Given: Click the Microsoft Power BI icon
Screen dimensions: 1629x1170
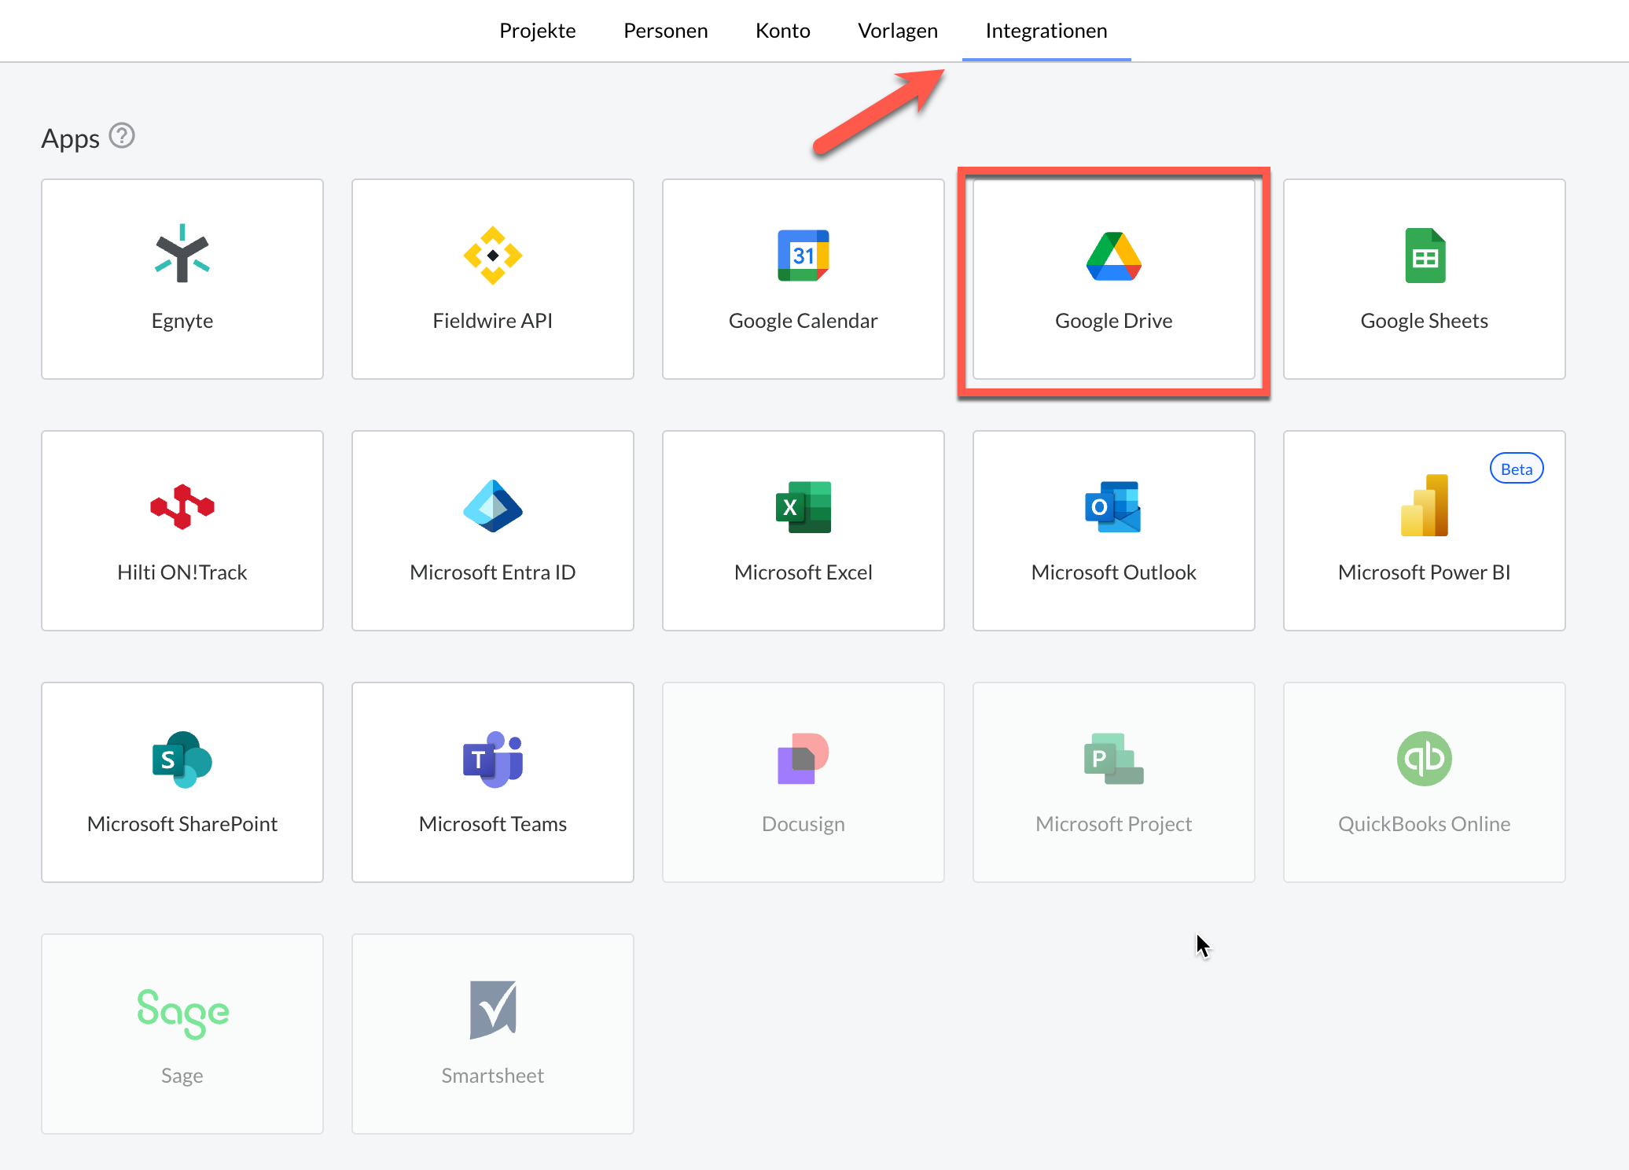Looking at the screenshot, I should coord(1425,506).
